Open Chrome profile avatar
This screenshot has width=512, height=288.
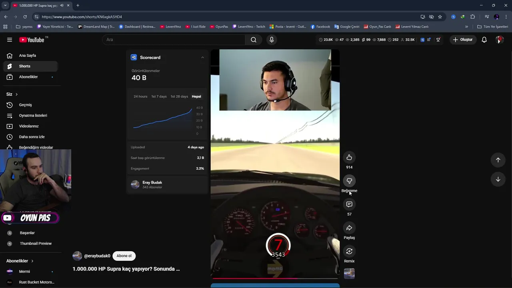point(496,17)
